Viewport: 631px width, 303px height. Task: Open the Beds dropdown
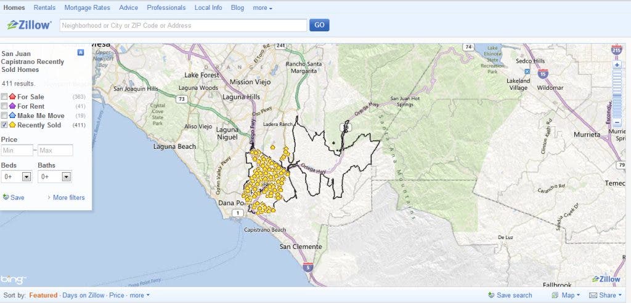coord(26,177)
